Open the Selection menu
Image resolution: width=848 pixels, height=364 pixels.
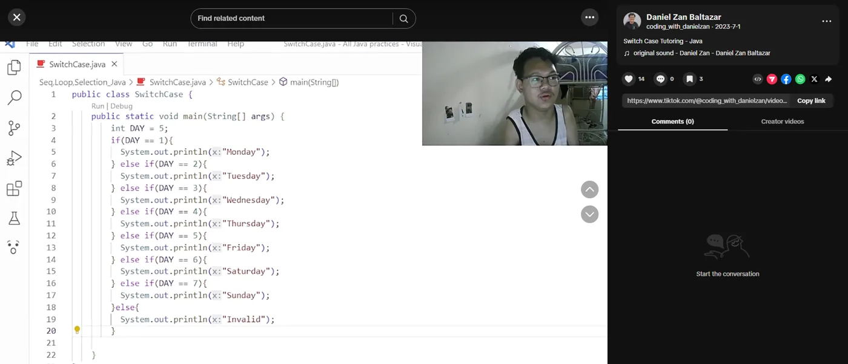[88, 44]
